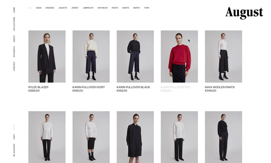Click the August logo
Viewport: 271px width, 163px height.
point(244,13)
